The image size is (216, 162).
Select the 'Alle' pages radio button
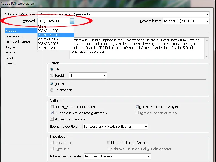(52, 69)
